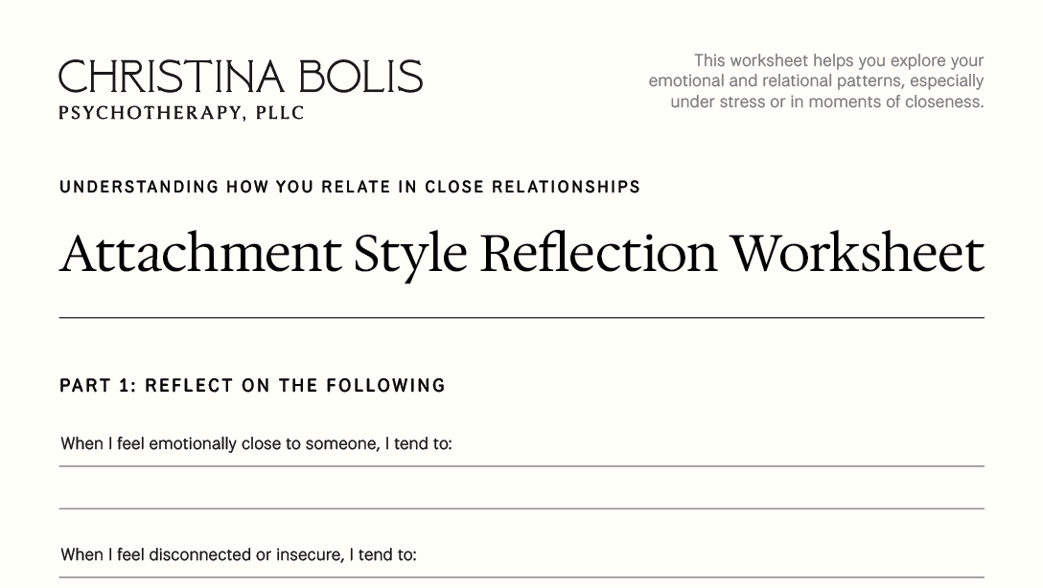1043x588 pixels.
Task: Click the 'under stress or in moments of closeness' line
Action: (826, 102)
